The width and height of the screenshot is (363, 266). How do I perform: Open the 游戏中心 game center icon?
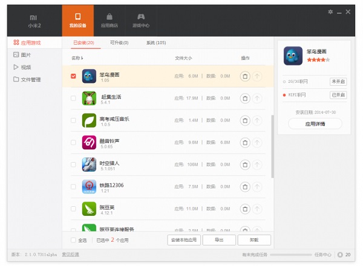tap(140, 18)
